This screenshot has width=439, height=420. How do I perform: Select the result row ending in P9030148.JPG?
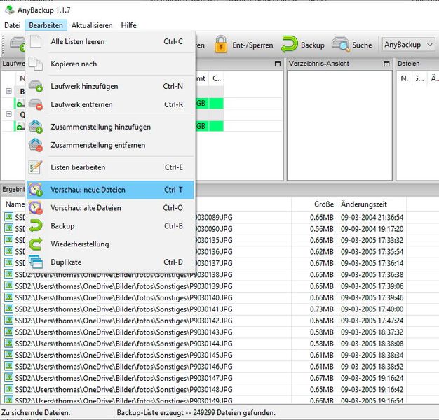pos(203,389)
